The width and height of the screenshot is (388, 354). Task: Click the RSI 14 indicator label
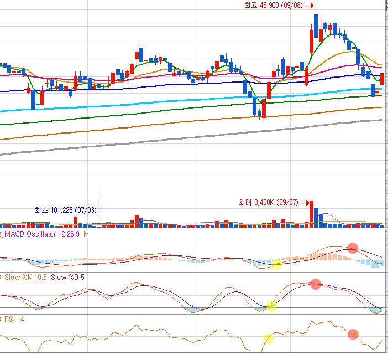tap(14, 319)
